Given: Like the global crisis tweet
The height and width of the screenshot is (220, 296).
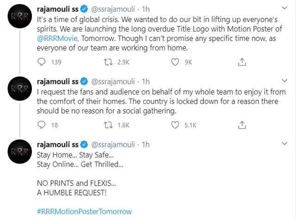Looking at the screenshot, I should 175,62.
